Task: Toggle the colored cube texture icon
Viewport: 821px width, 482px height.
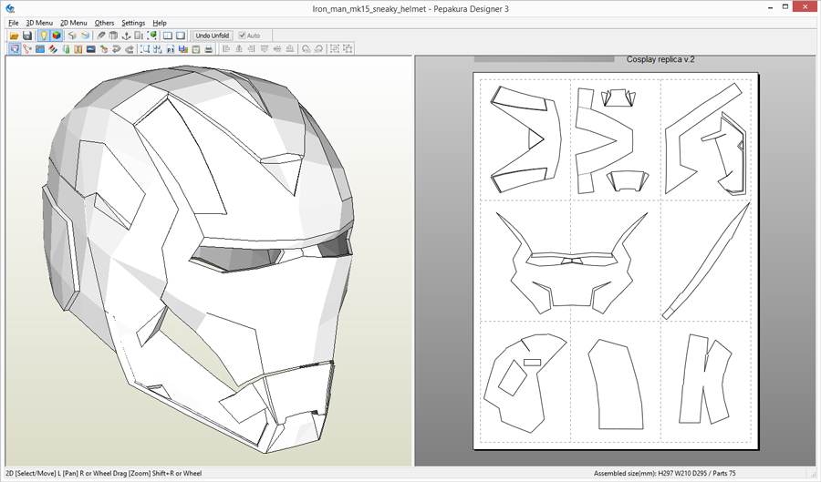Action: point(57,36)
